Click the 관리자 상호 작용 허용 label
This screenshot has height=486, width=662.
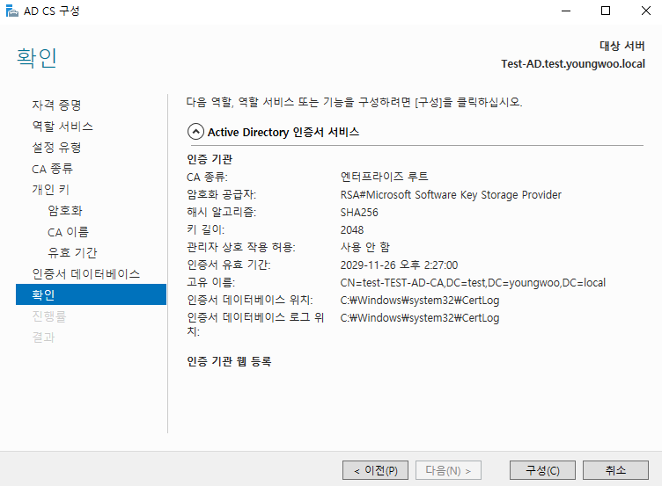241,247
